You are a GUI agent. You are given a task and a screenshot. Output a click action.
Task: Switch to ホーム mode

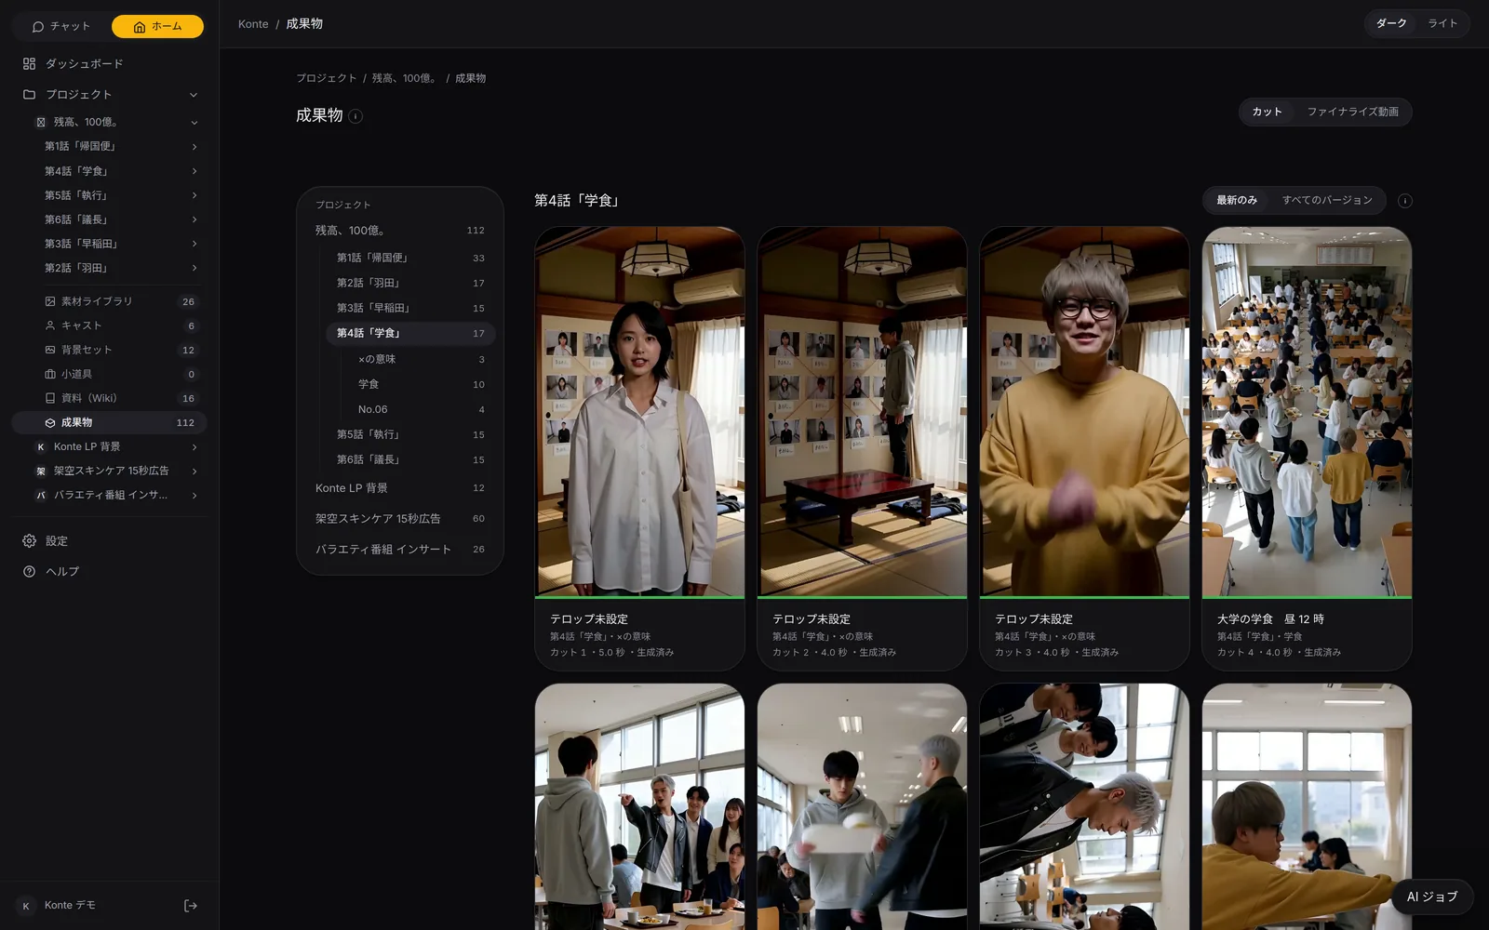pyautogui.click(x=157, y=27)
